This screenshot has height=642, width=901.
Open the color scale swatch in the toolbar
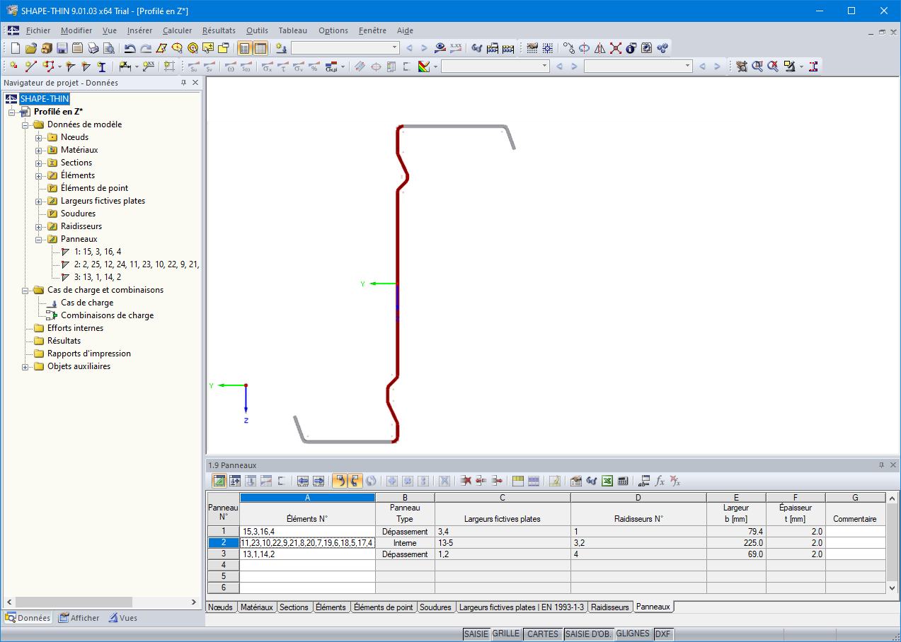click(423, 66)
